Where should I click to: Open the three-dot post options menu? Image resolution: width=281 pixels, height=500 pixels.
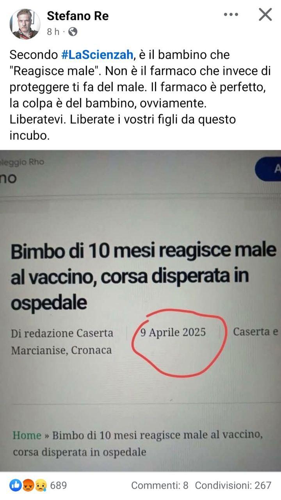(x=231, y=14)
